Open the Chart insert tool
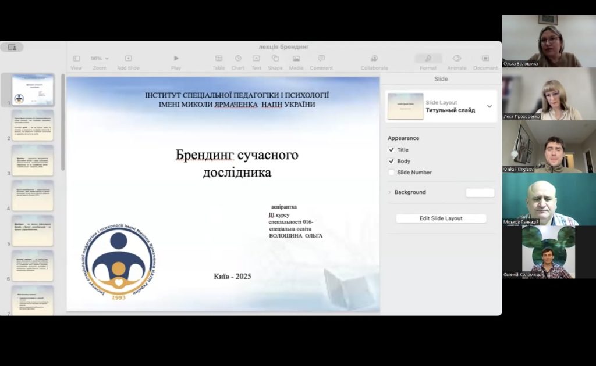596x366 pixels. coord(238,59)
